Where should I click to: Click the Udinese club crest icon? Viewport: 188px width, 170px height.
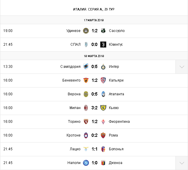click(86, 31)
